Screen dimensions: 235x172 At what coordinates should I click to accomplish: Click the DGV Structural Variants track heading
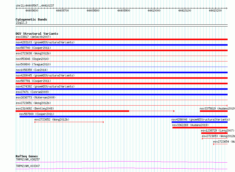(37, 34)
